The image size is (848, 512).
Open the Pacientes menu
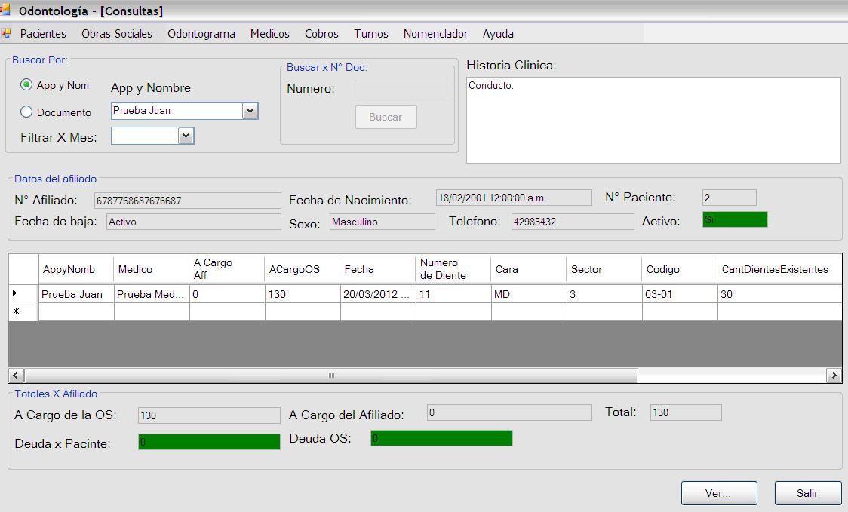tap(43, 34)
